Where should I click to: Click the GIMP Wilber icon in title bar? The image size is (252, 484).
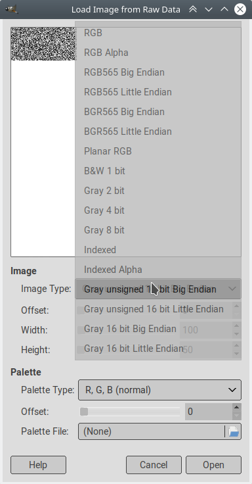coord(12,9)
